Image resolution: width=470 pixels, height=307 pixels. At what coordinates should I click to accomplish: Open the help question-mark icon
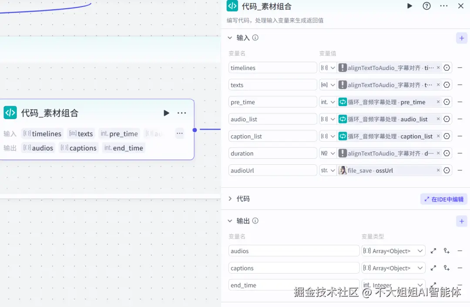[426, 6]
